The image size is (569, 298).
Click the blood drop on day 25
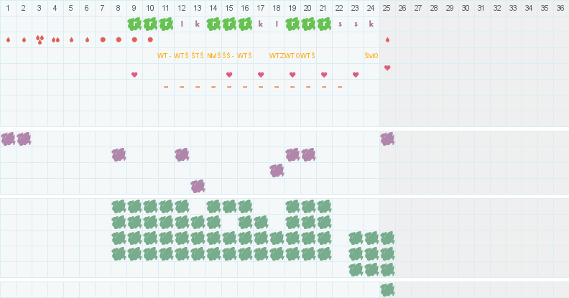tap(387, 39)
